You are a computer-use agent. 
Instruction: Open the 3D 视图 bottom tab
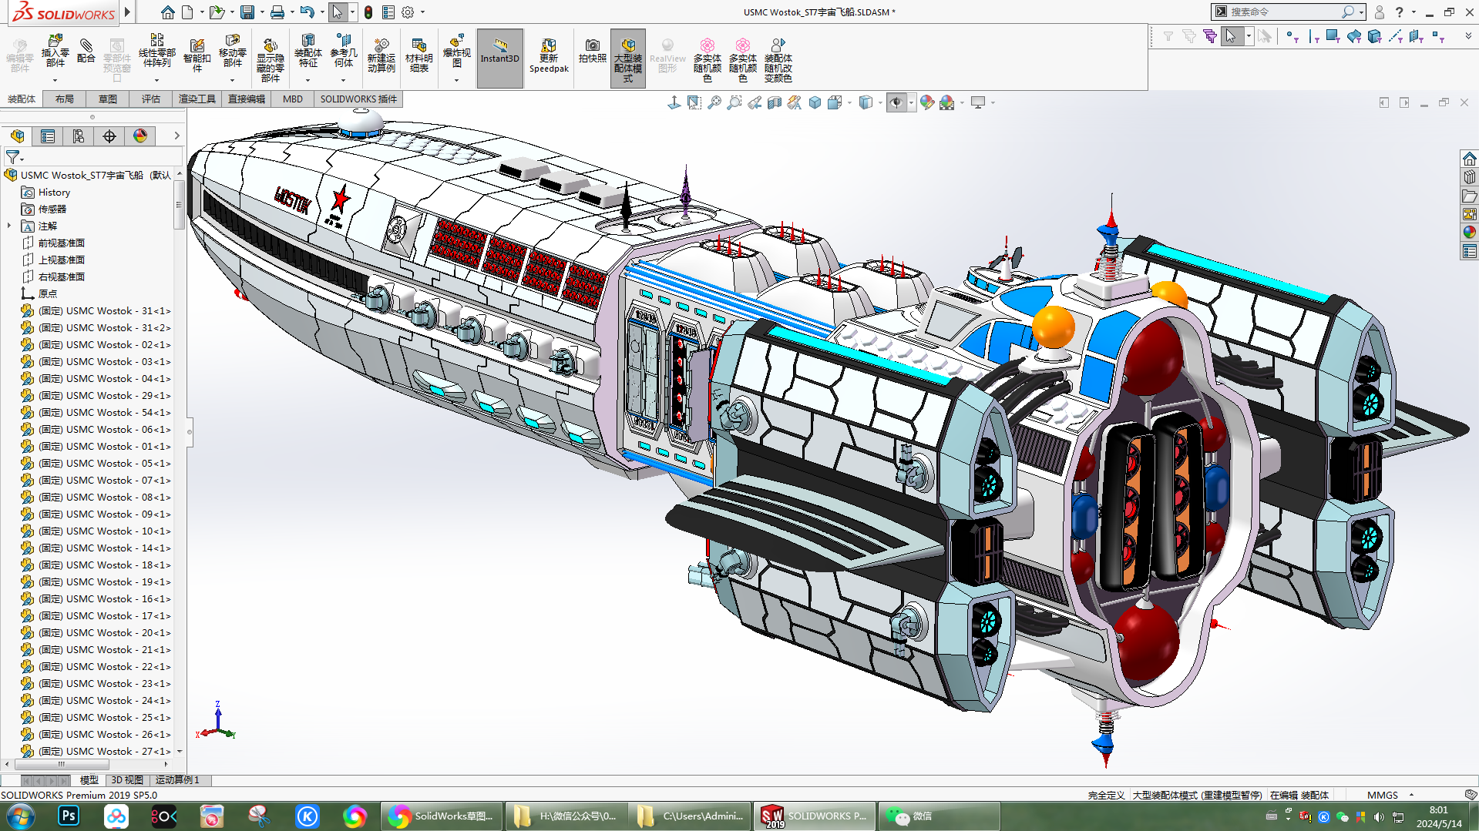coord(127,780)
